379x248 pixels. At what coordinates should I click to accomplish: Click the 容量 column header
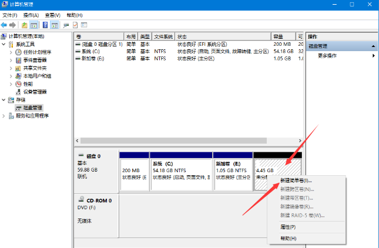coord(282,36)
